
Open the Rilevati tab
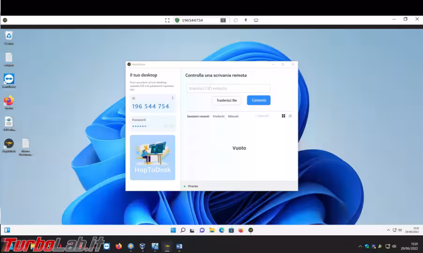233,116
